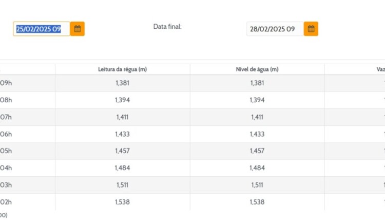The width and height of the screenshot is (385, 221).
Task: Click the 07h row time cell
Action: pyautogui.click(x=6, y=117)
